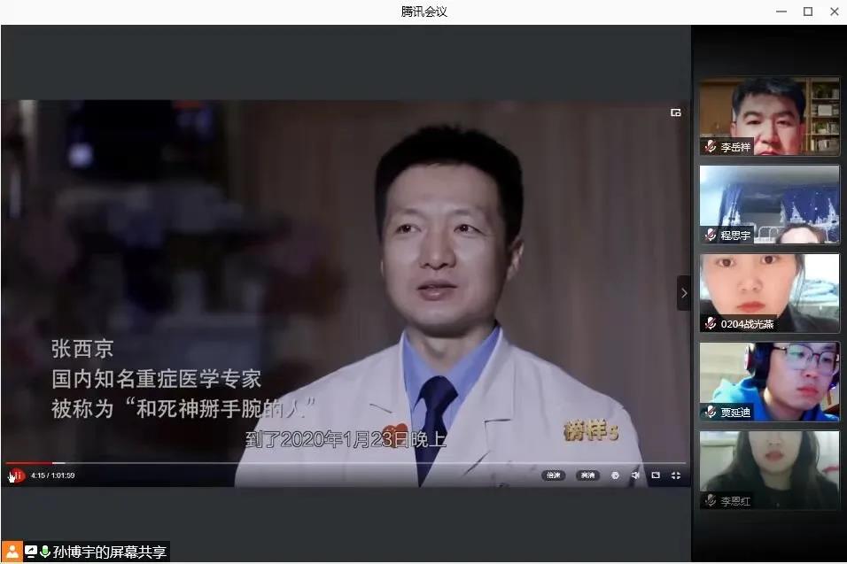The width and height of the screenshot is (847, 564).
Task: Select 李岳祥's video thumbnail
Action: [x=769, y=116]
